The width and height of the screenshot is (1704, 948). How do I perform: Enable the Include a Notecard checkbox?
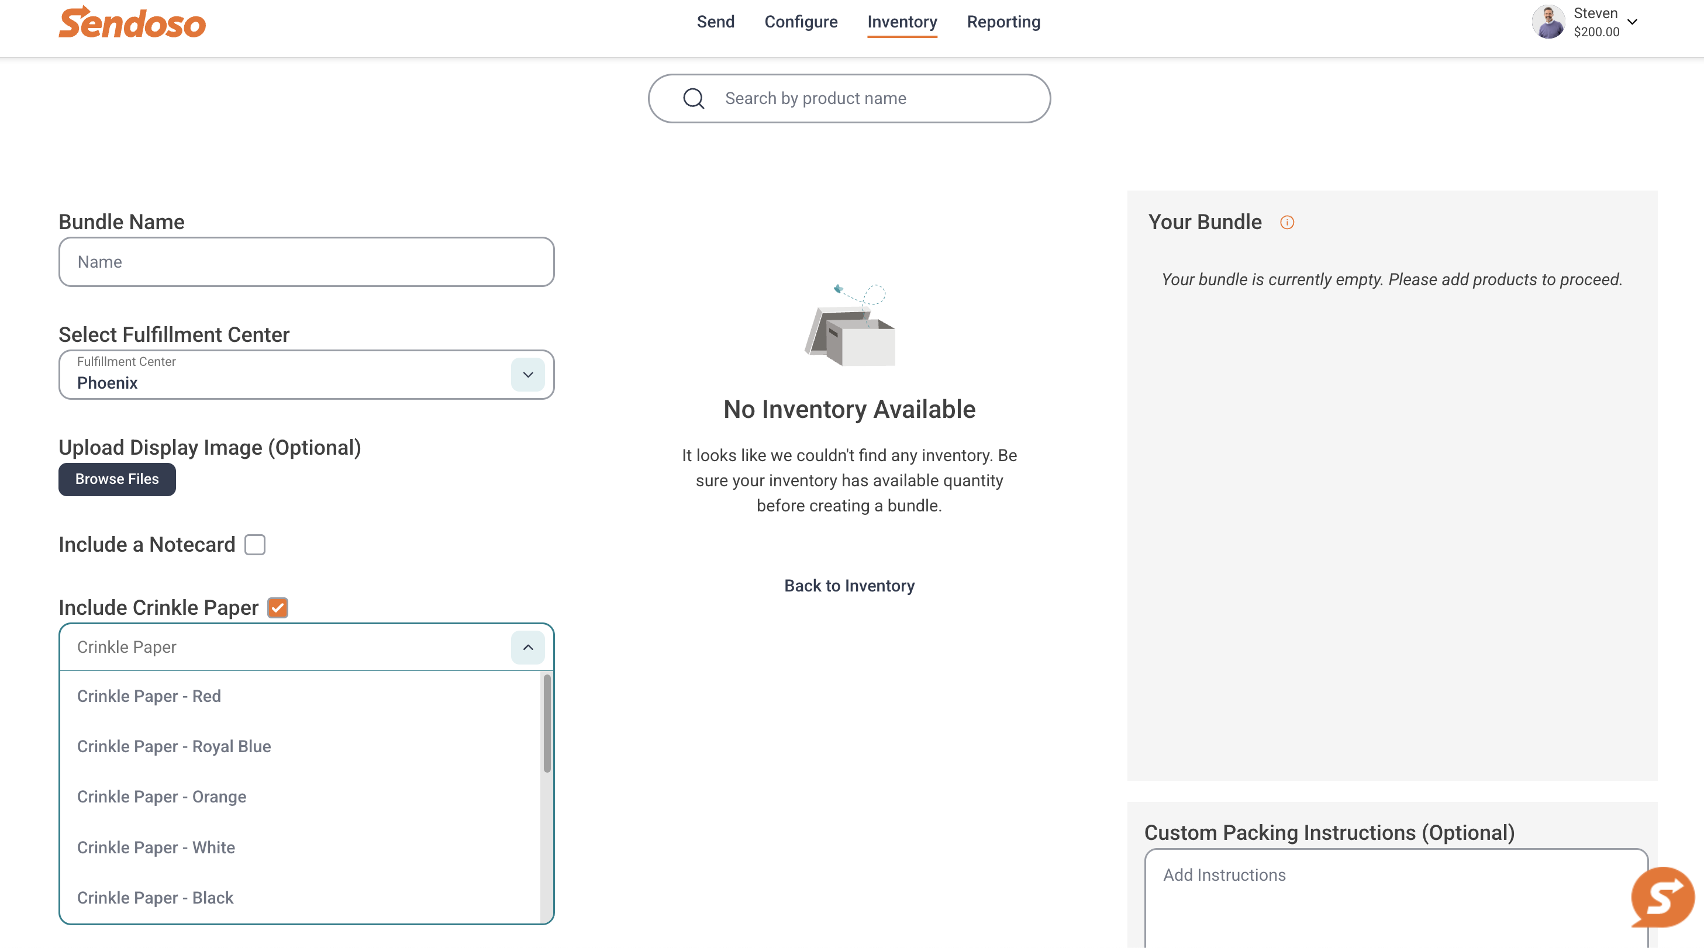(x=255, y=545)
